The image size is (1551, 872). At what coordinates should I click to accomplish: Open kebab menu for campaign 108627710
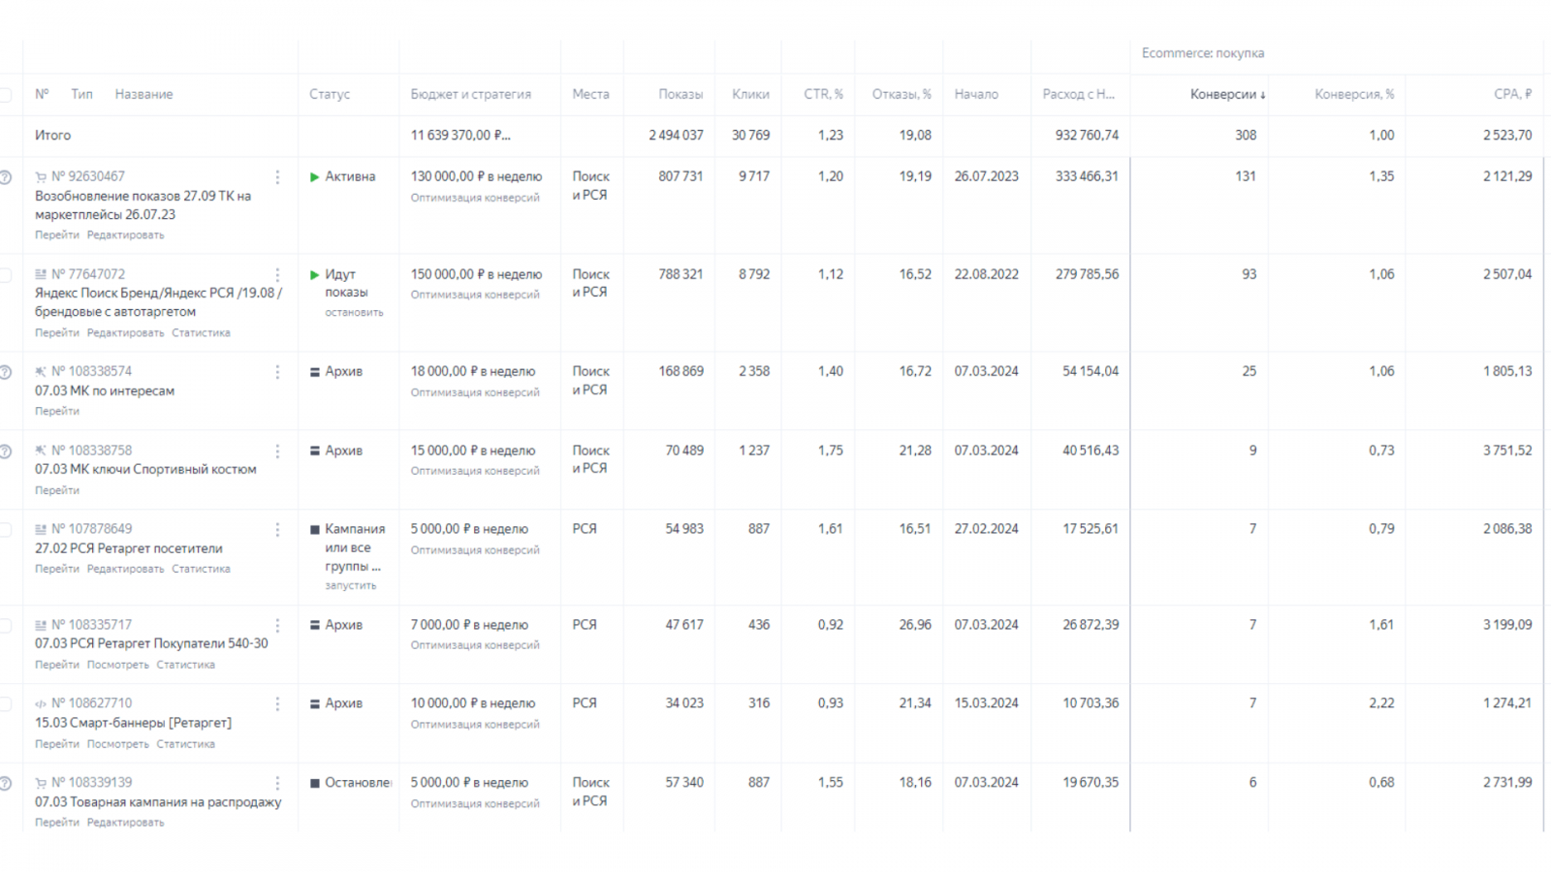277,704
